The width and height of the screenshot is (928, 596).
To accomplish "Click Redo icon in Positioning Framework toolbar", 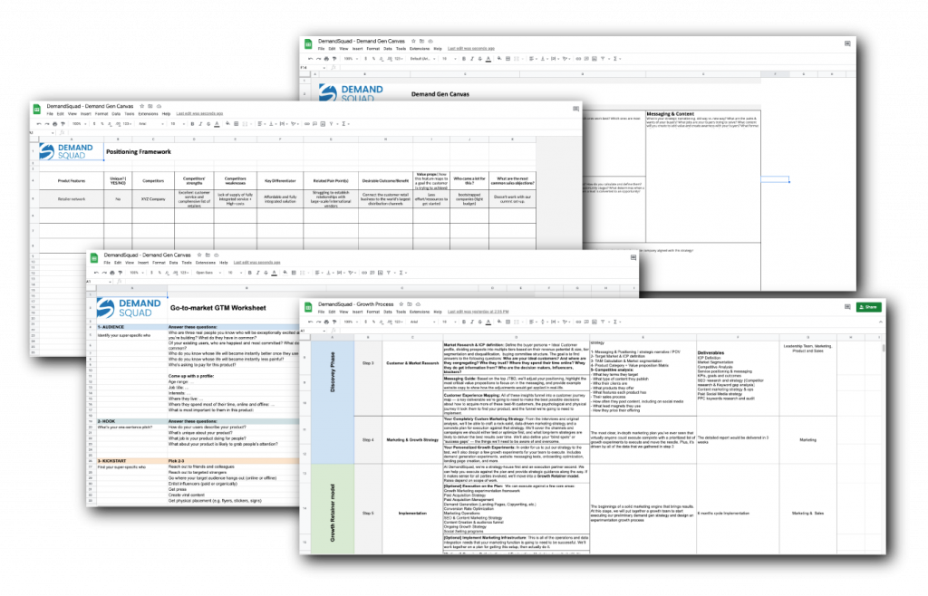I will pyautogui.click(x=47, y=123).
